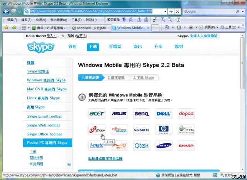Select the Dell brand logo

[164, 114]
